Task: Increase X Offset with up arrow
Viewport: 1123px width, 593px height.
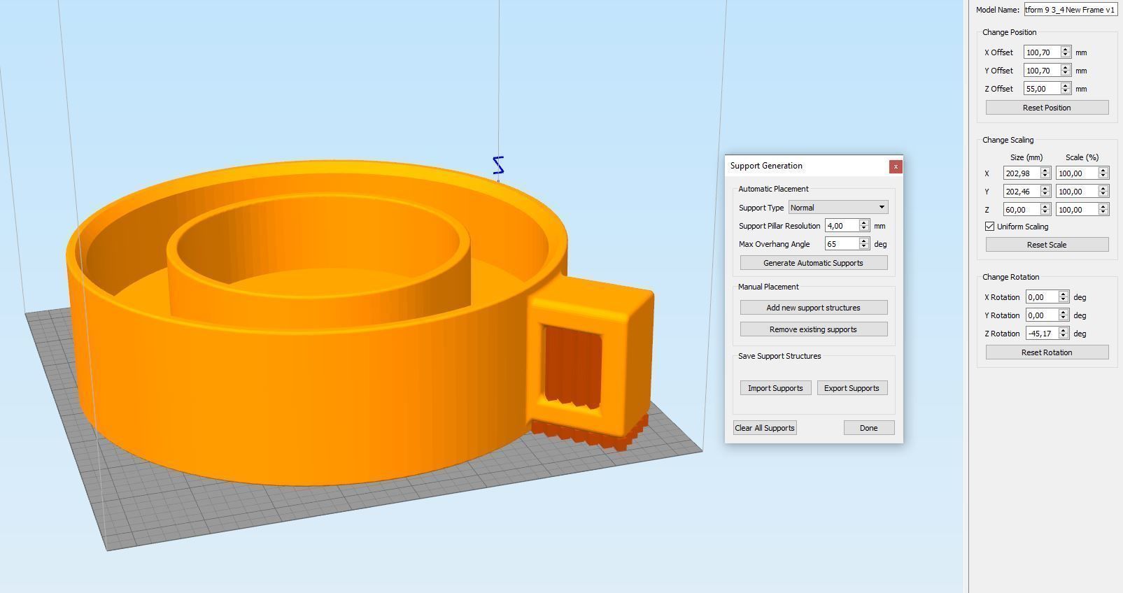Action: tap(1066, 49)
